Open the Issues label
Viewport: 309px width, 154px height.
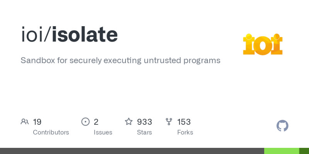(x=103, y=132)
